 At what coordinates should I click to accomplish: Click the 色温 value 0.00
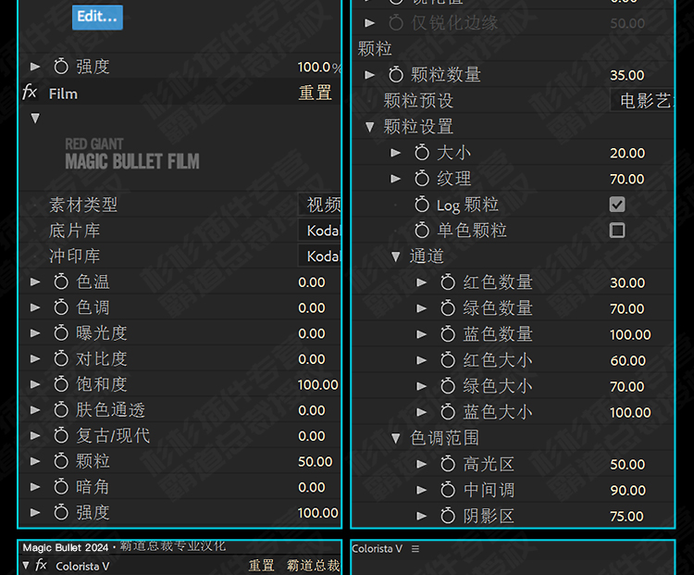pos(312,282)
